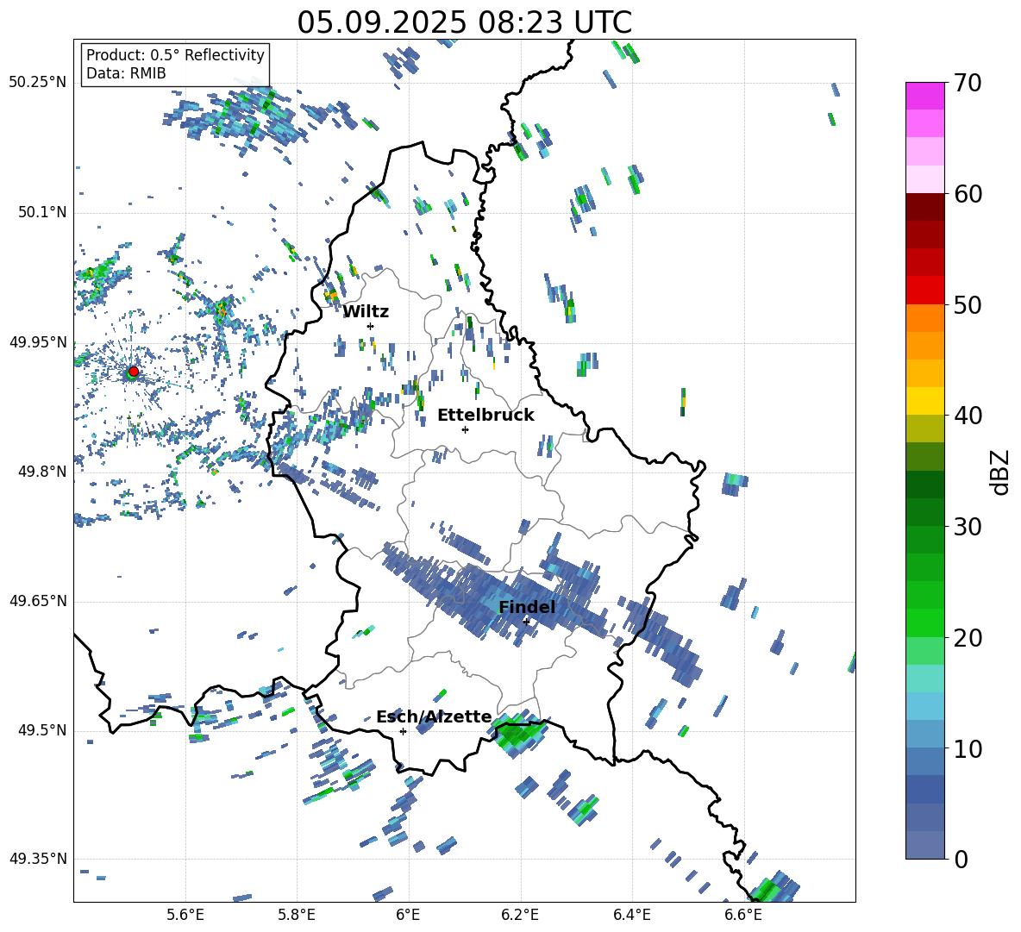Click the 5.8°E longitude label
Screen dimensions: 1021x932
(297, 915)
